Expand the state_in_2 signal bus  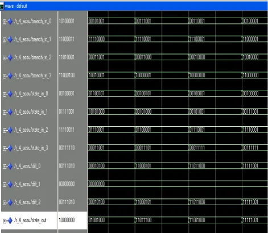coord(5,130)
